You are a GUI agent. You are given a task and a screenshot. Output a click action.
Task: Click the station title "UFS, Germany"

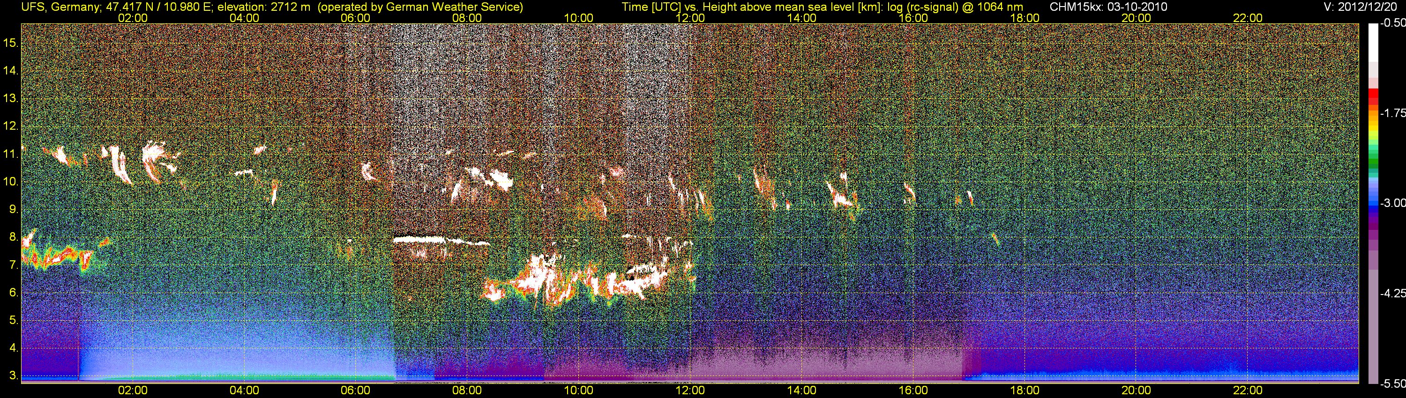60,7
